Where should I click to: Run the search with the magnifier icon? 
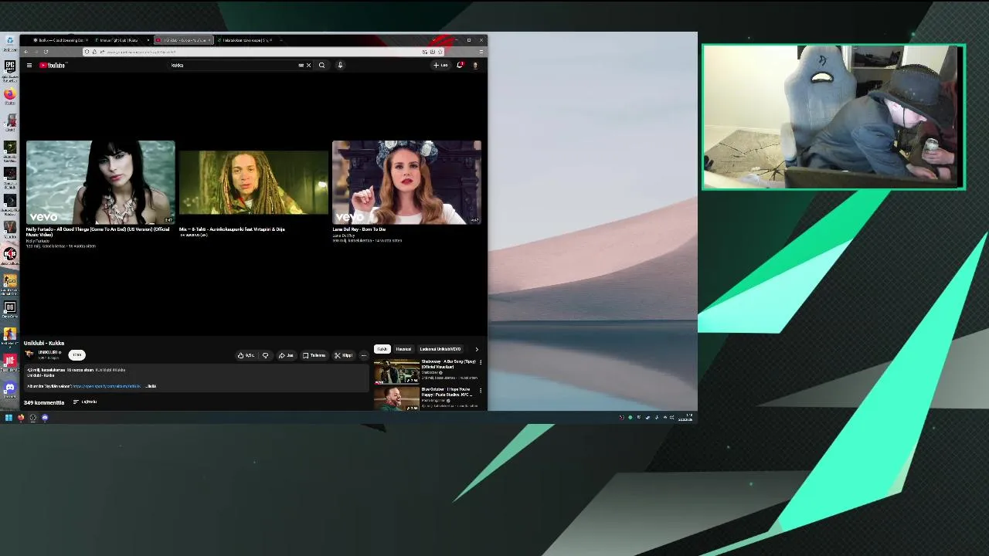coord(321,66)
